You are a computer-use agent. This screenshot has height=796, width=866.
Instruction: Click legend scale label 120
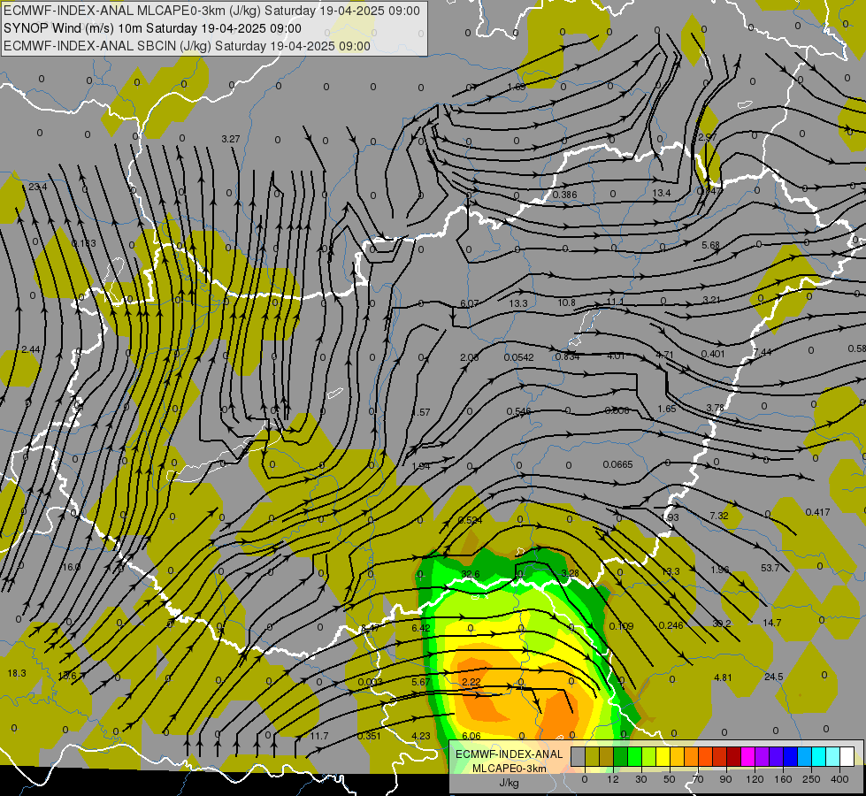(x=755, y=779)
